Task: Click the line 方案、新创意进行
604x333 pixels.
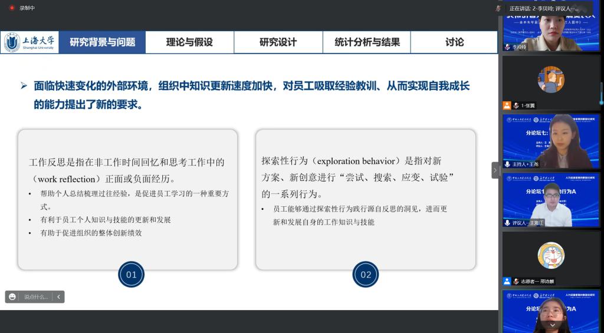Action: (358, 177)
